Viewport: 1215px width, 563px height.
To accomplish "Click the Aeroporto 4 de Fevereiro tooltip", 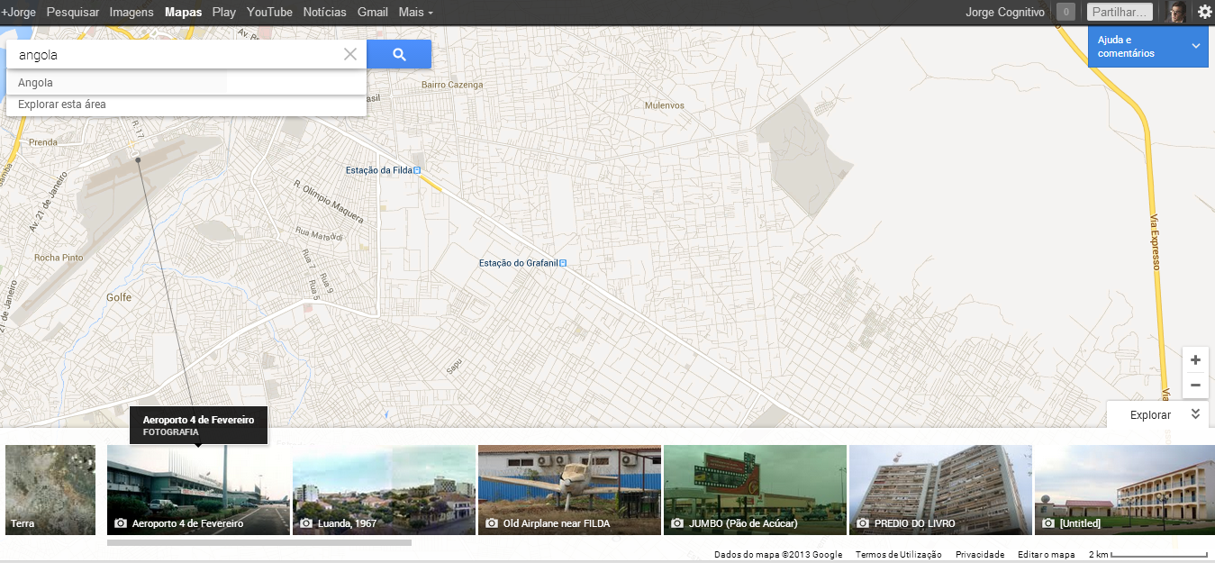I will pos(199,425).
